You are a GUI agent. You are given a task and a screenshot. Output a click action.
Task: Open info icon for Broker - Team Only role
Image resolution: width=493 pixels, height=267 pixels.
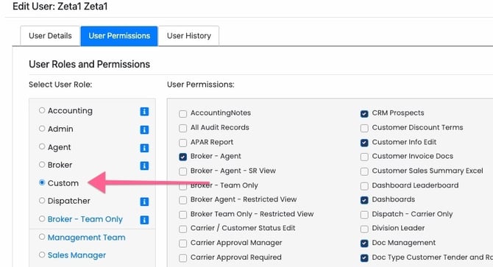click(x=144, y=220)
